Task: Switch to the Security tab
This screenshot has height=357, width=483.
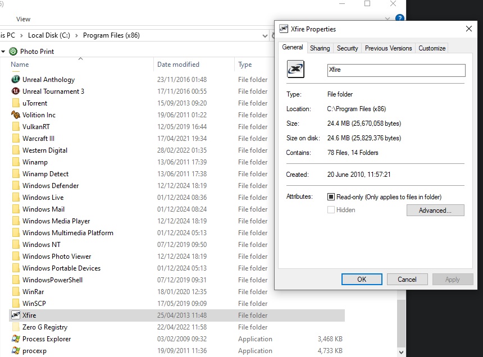Action: [x=347, y=48]
